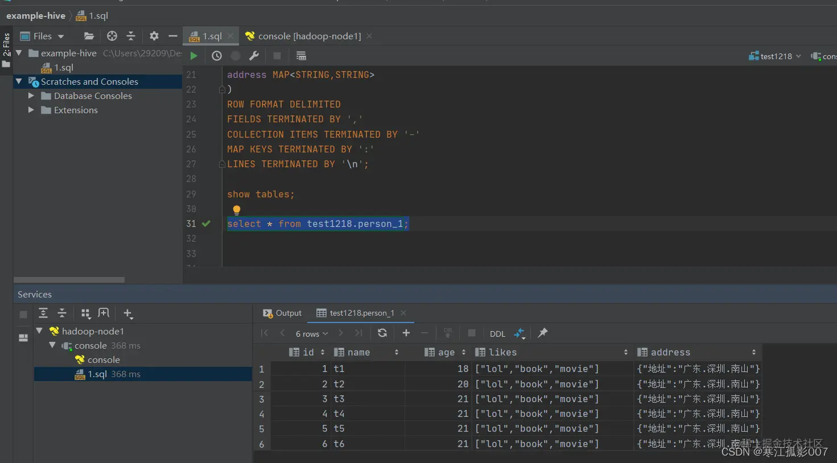This screenshot has height=463, width=837.
Task: Pin the test1218.person_1 result tab
Action: click(x=543, y=333)
